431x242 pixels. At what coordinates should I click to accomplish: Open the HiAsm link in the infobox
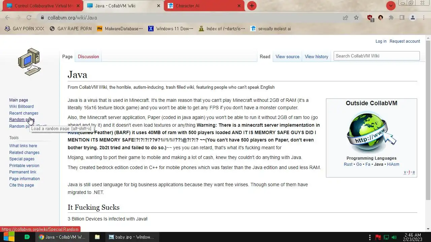393,164
